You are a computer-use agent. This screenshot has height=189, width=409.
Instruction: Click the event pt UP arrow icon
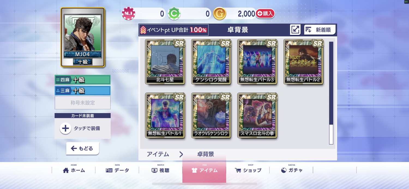(143, 30)
